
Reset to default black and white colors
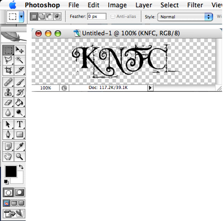[6, 182]
